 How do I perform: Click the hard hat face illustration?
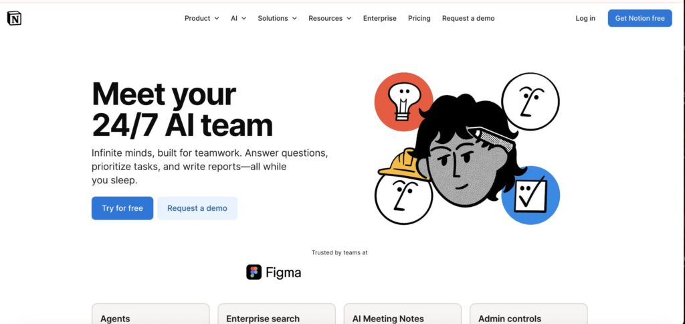point(403,187)
